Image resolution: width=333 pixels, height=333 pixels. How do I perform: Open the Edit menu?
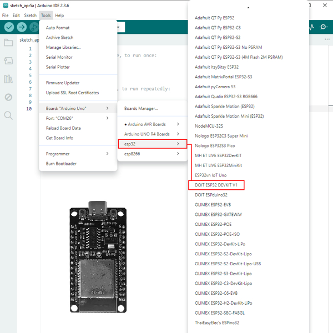(x=16, y=16)
